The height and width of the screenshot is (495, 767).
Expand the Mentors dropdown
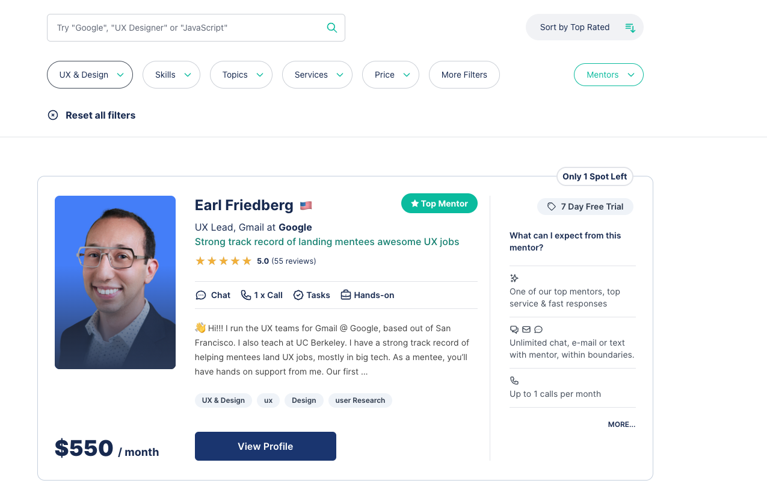click(x=608, y=75)
